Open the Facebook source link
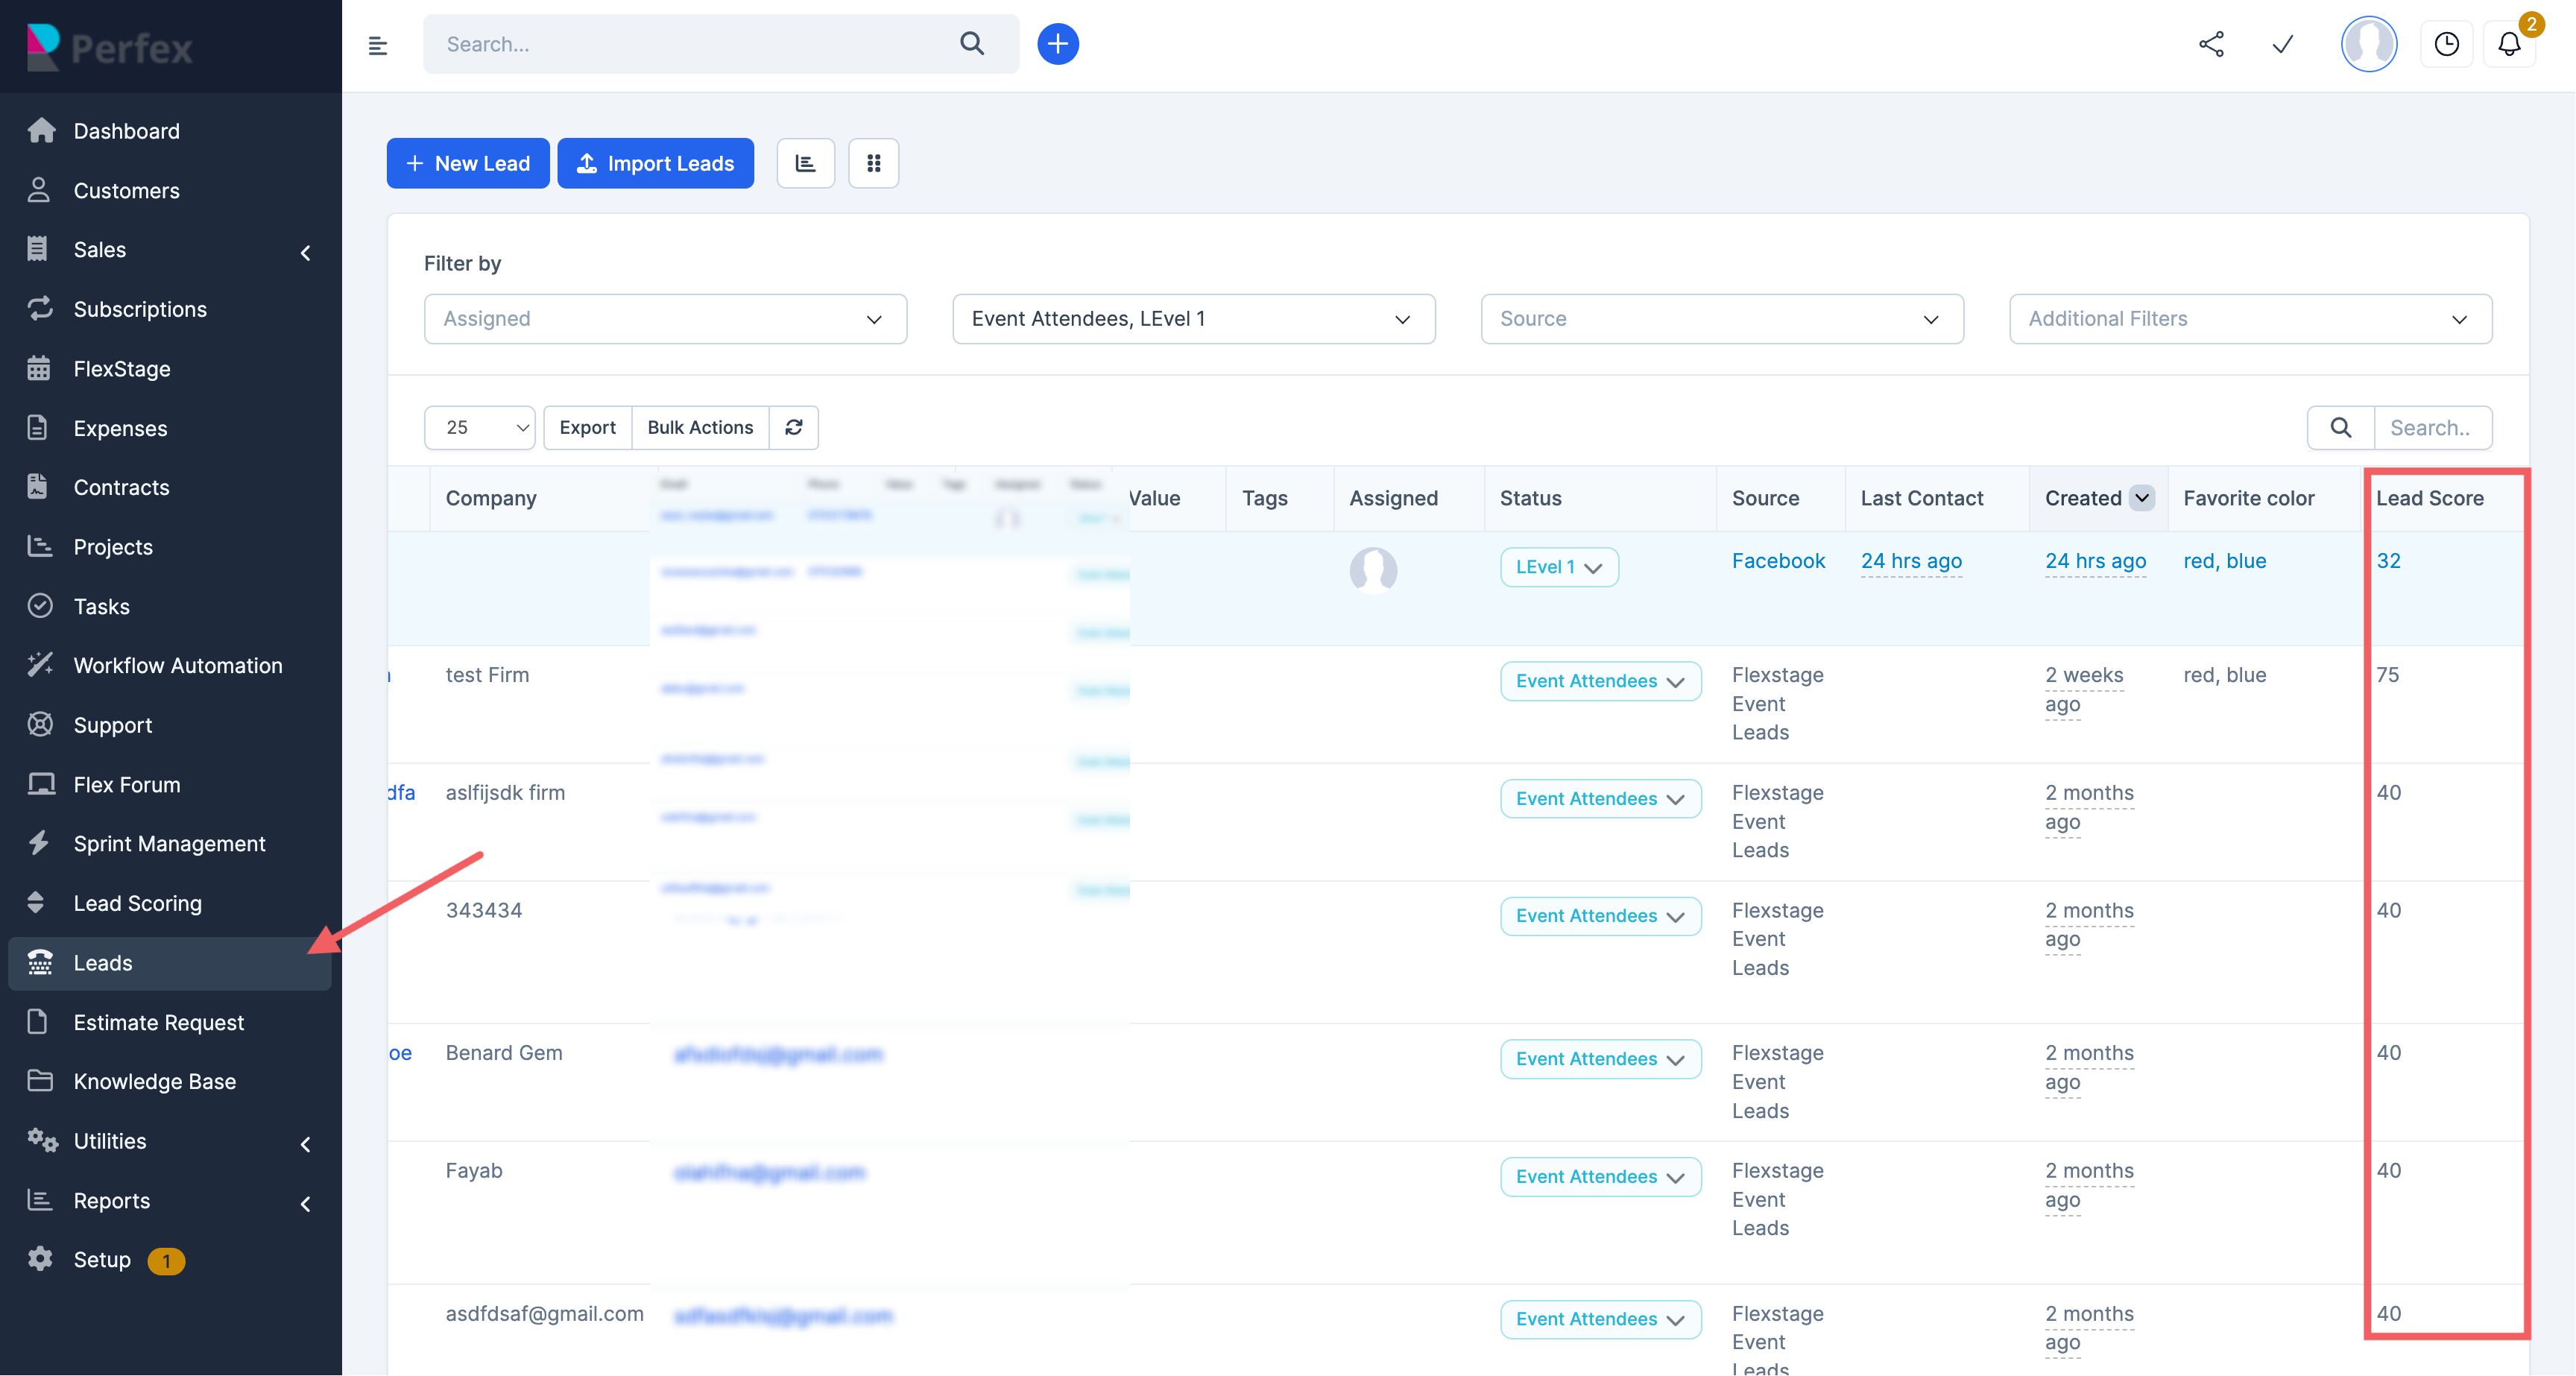This screenshot has height=1376, width=2576. point(1778,561)
